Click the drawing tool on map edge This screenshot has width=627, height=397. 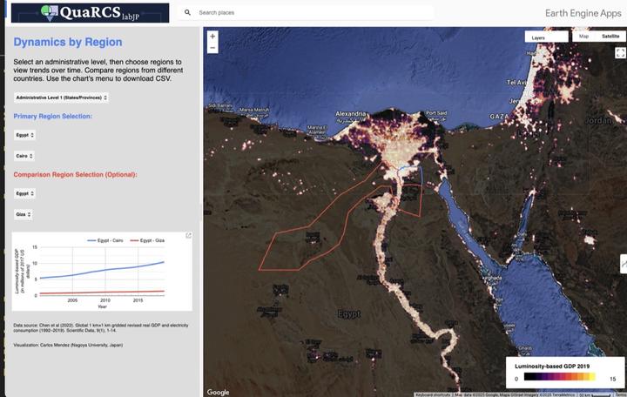tap(623, 263)
